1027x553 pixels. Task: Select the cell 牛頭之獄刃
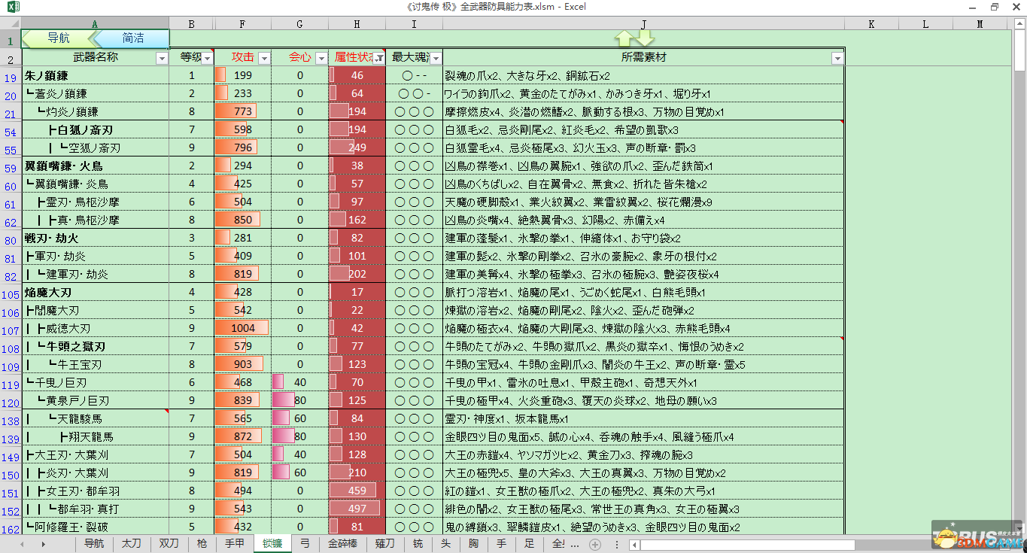tap(95, 346)
